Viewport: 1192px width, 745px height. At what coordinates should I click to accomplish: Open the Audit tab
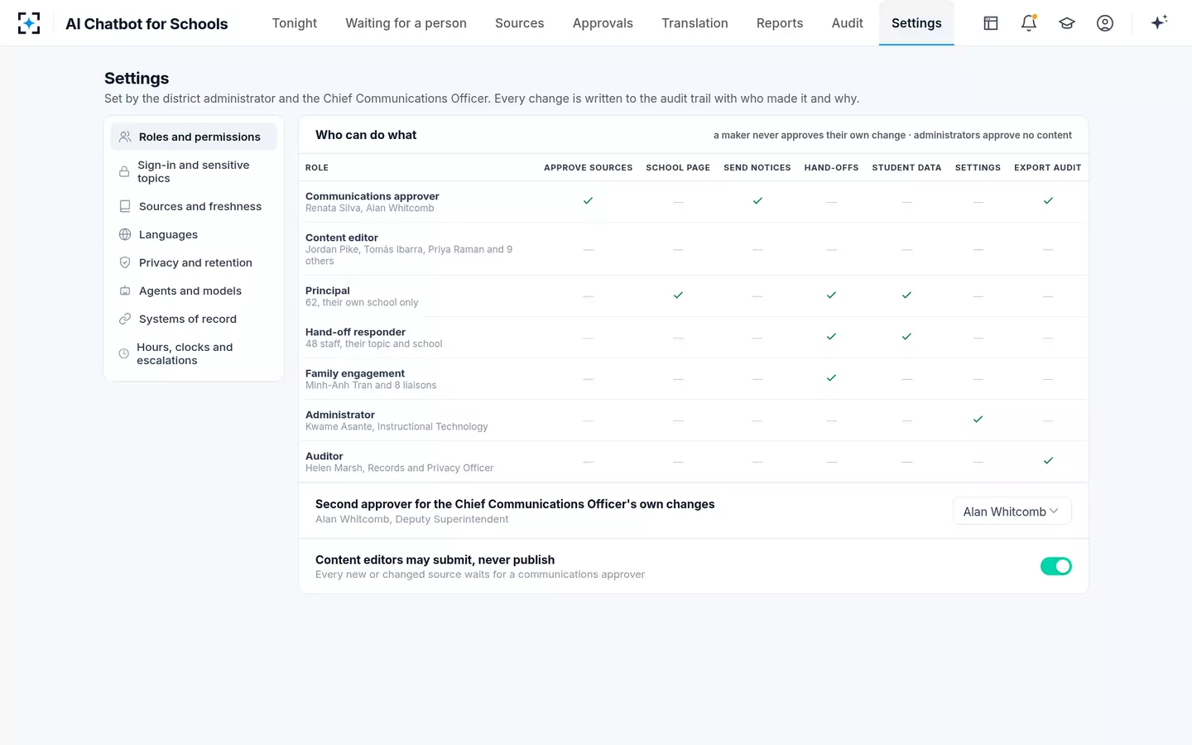click(x=848, y=23)
